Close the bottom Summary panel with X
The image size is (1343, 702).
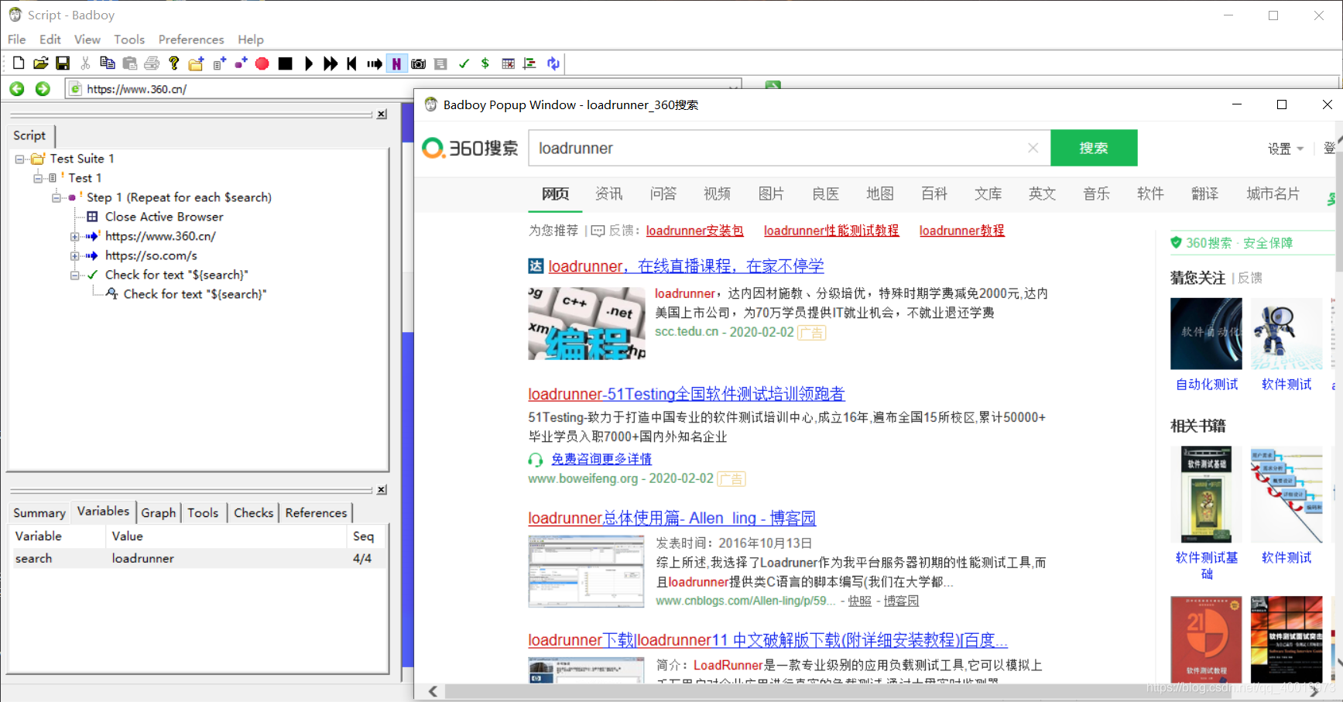[382, 490]
